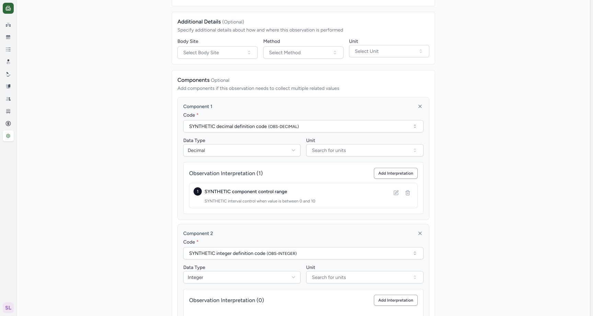
Task: Click the Component 2 Search for units field
Action: coord(365,277)
